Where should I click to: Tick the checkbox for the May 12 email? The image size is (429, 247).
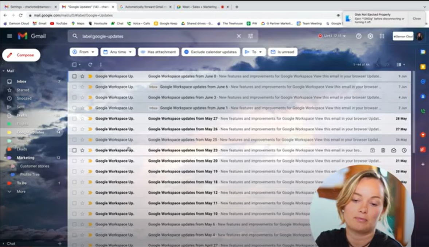point(74,193)
